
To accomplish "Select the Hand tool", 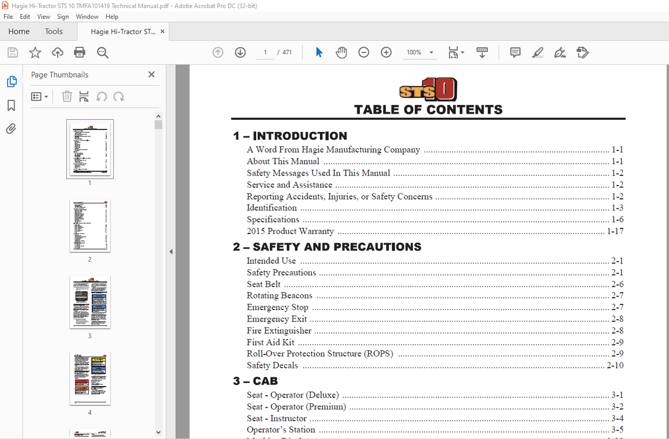I will coord(342,52).
